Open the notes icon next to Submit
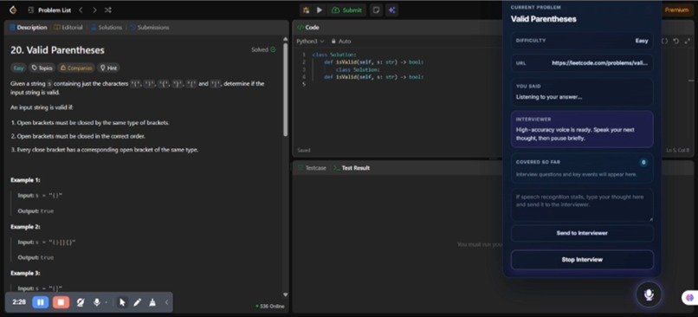 (x=376, y=10)
